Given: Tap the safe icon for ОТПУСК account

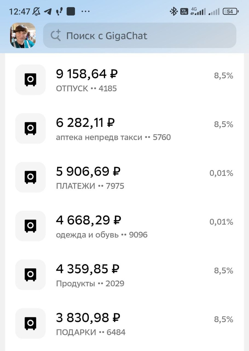Looking at the screenshot, I should 30,80.
